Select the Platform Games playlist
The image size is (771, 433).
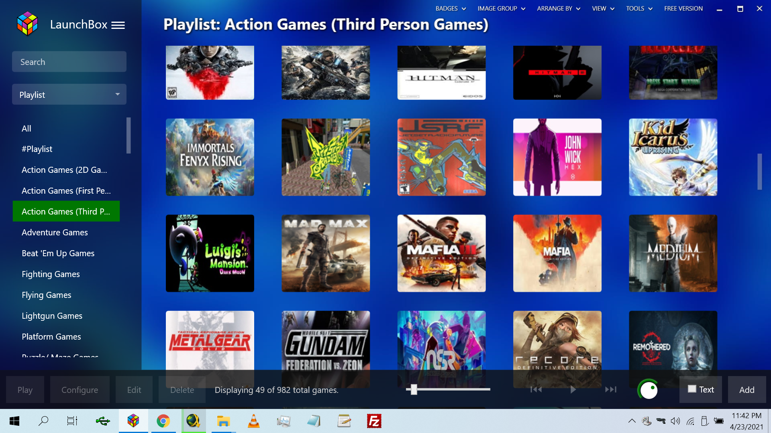click(66, 336)
